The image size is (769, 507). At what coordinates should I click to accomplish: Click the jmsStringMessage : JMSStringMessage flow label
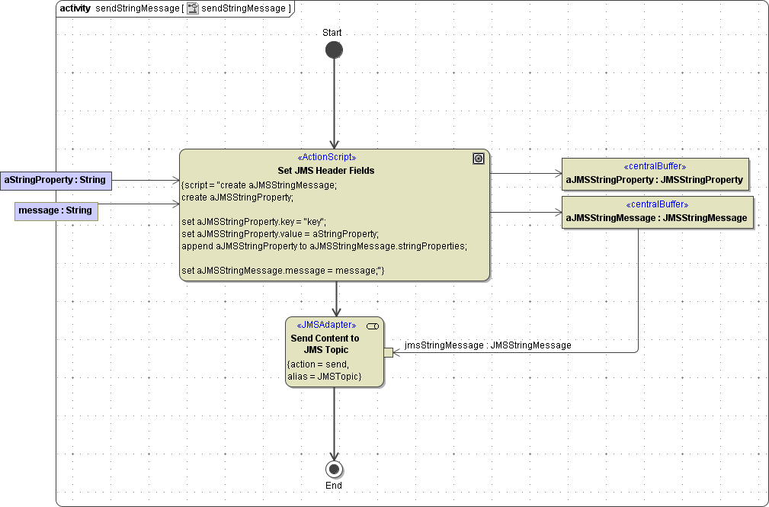point(488,345)
